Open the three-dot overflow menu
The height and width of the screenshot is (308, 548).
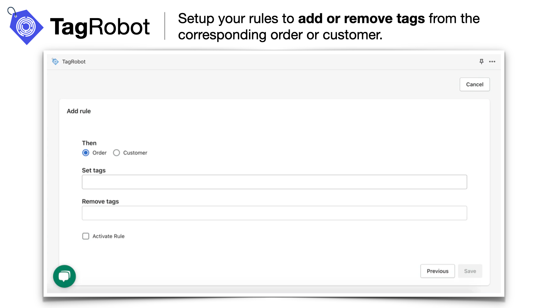(493, 62)
